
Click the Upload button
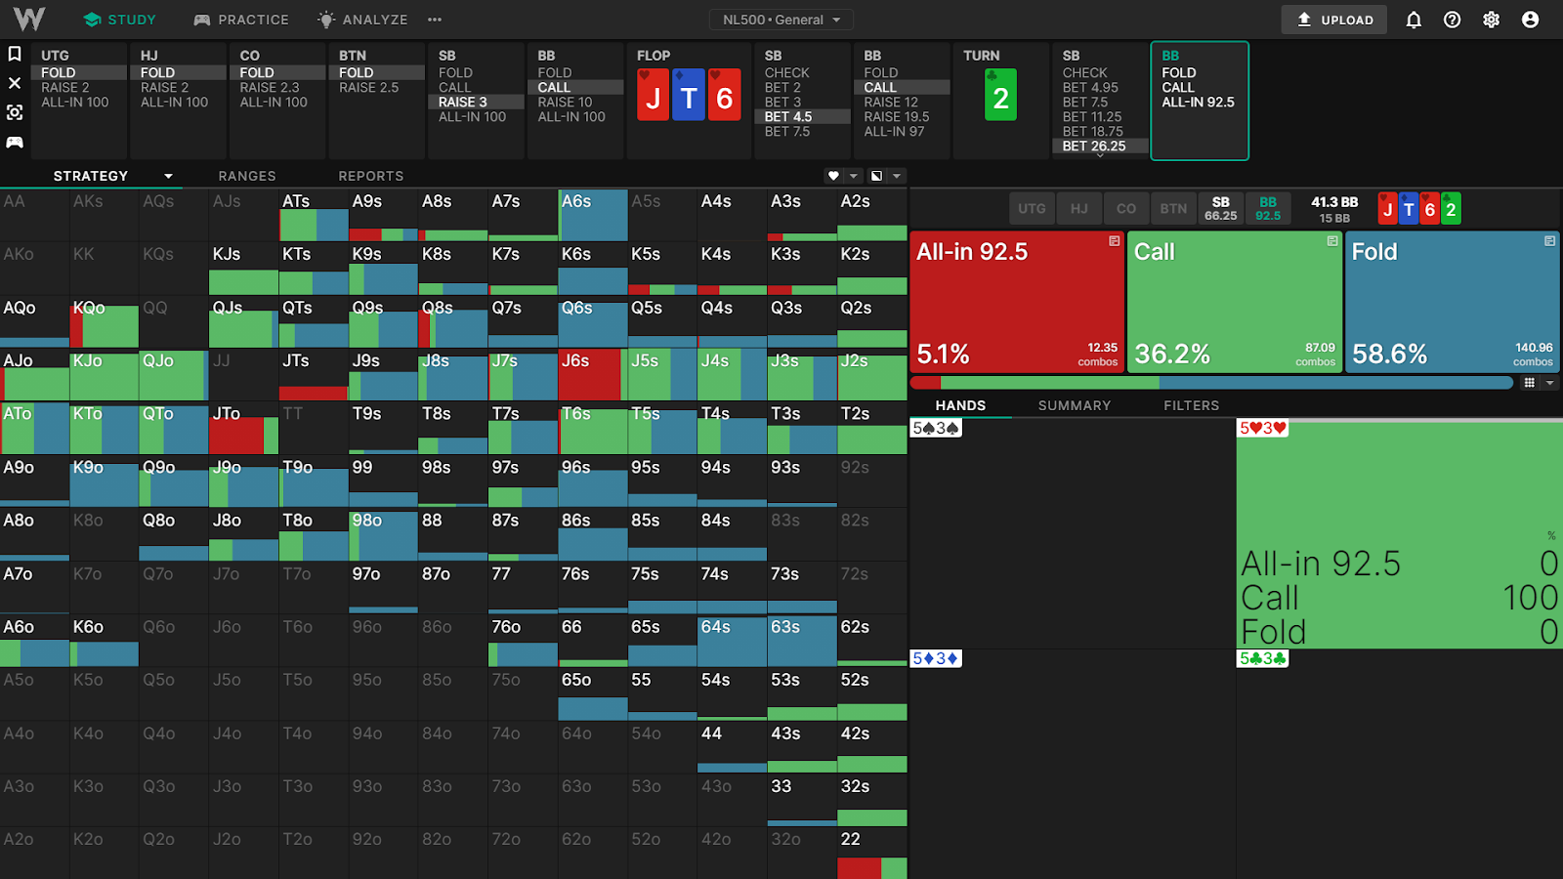pos(1333,20)
